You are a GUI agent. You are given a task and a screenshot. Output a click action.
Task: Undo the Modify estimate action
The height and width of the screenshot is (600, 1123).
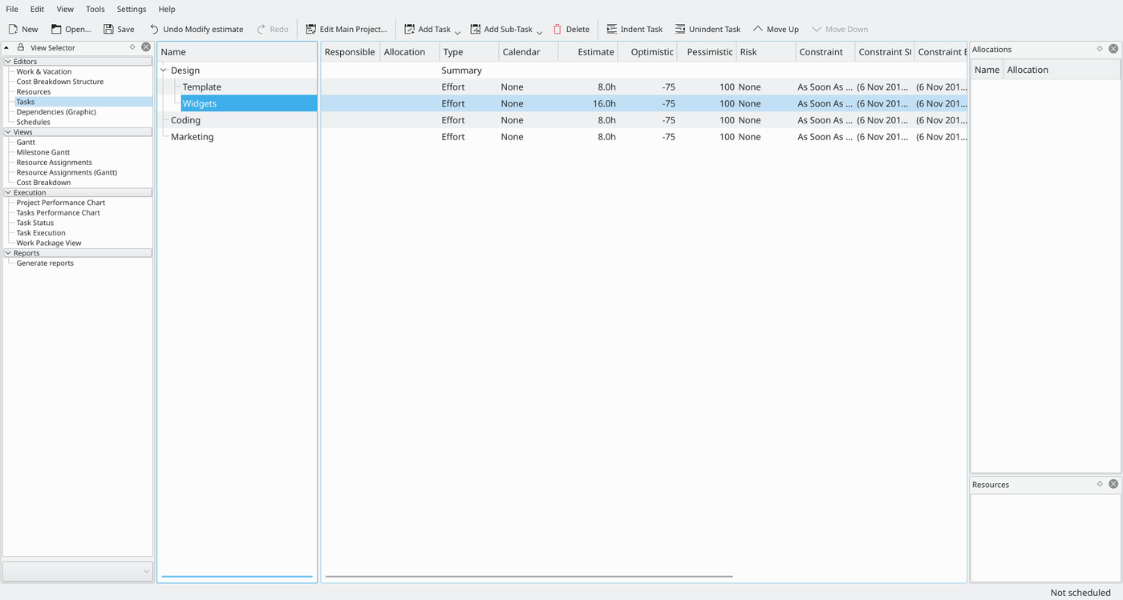(x=197, y=29)
